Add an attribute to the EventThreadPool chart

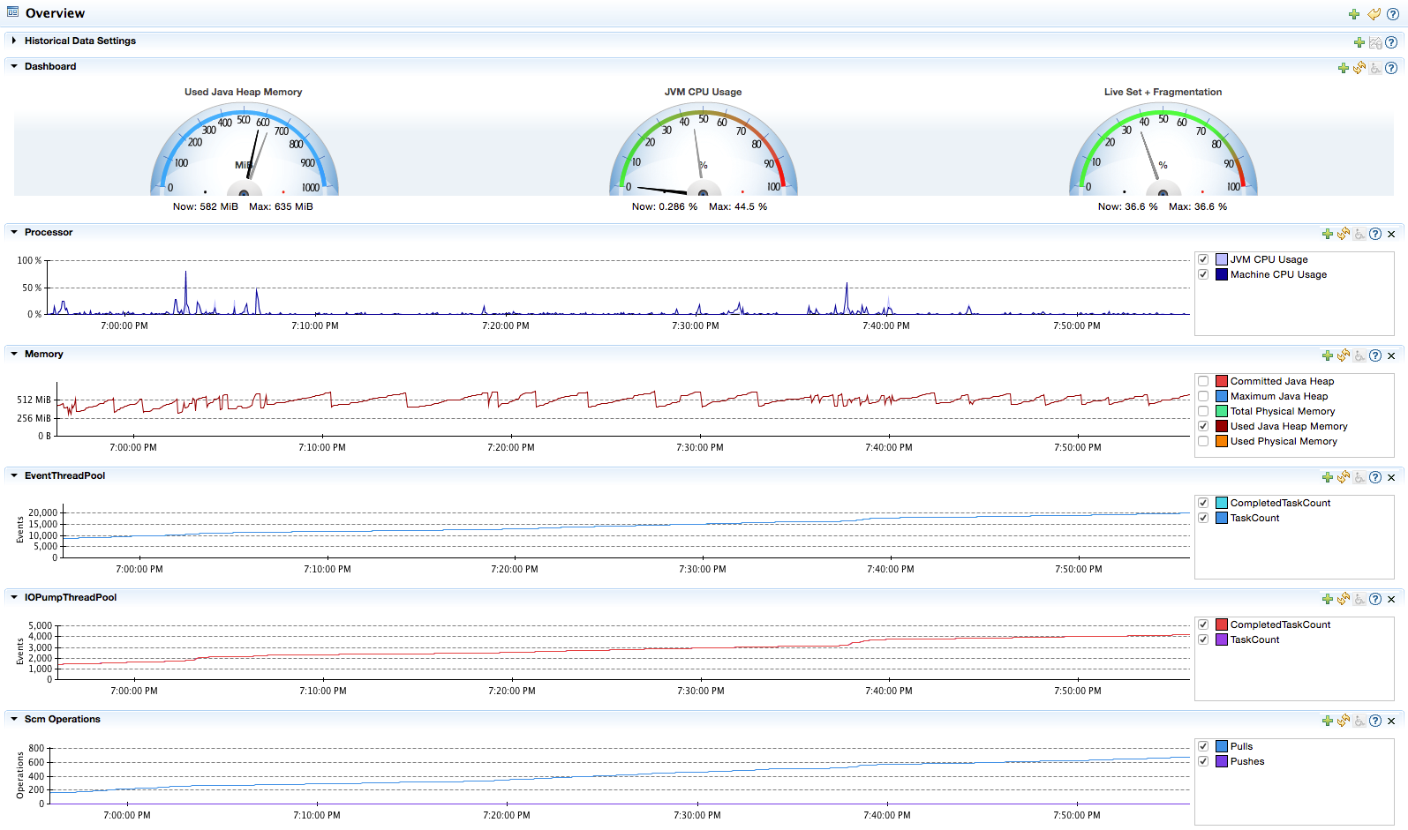pyautogui.click(x=1328, y=477)
